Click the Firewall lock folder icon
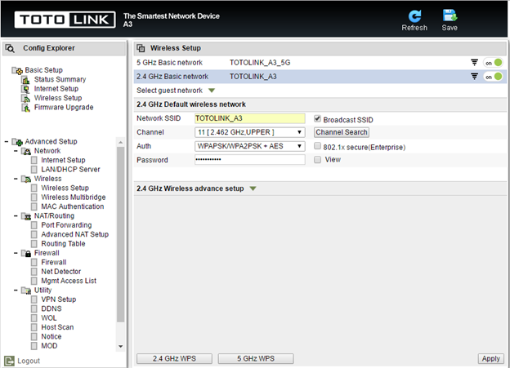This screenshot has height=368, width=510. pos(26,253)
